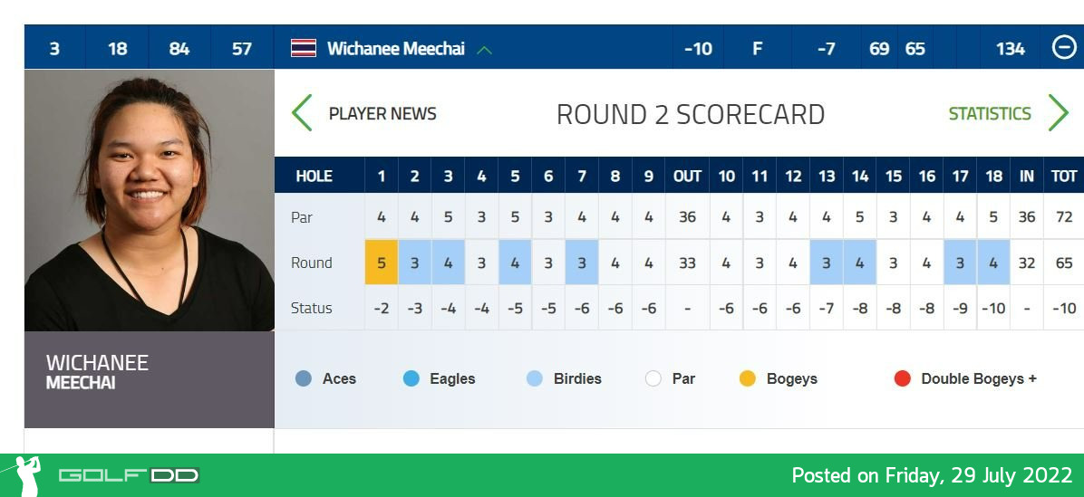Click the total score 134 in header
Screen dimensions: 1084x497
(x=1010, y=49)
